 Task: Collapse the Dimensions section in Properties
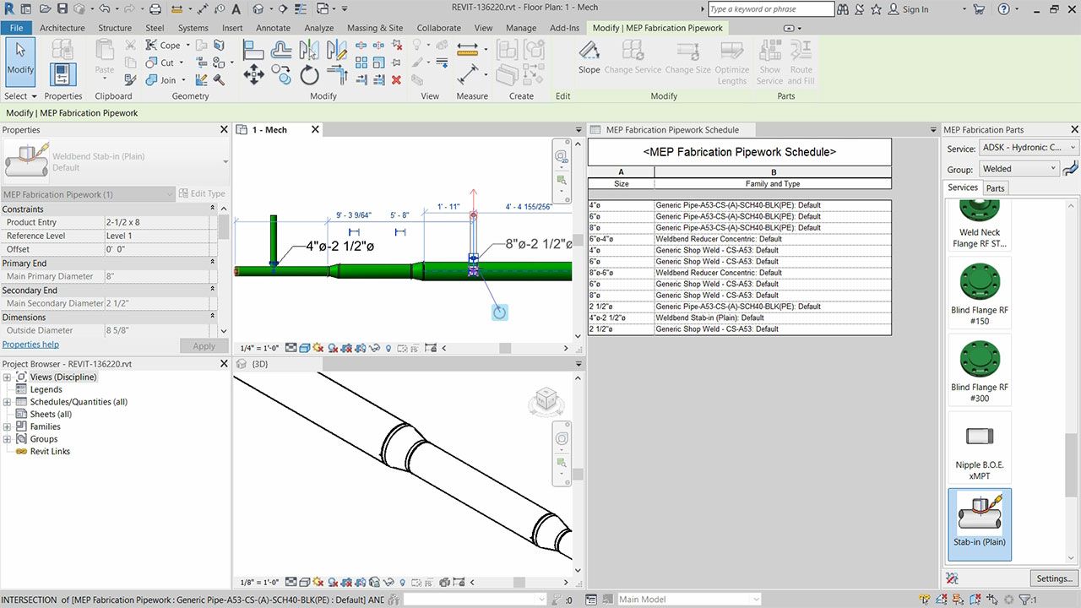tap(212, 318)
